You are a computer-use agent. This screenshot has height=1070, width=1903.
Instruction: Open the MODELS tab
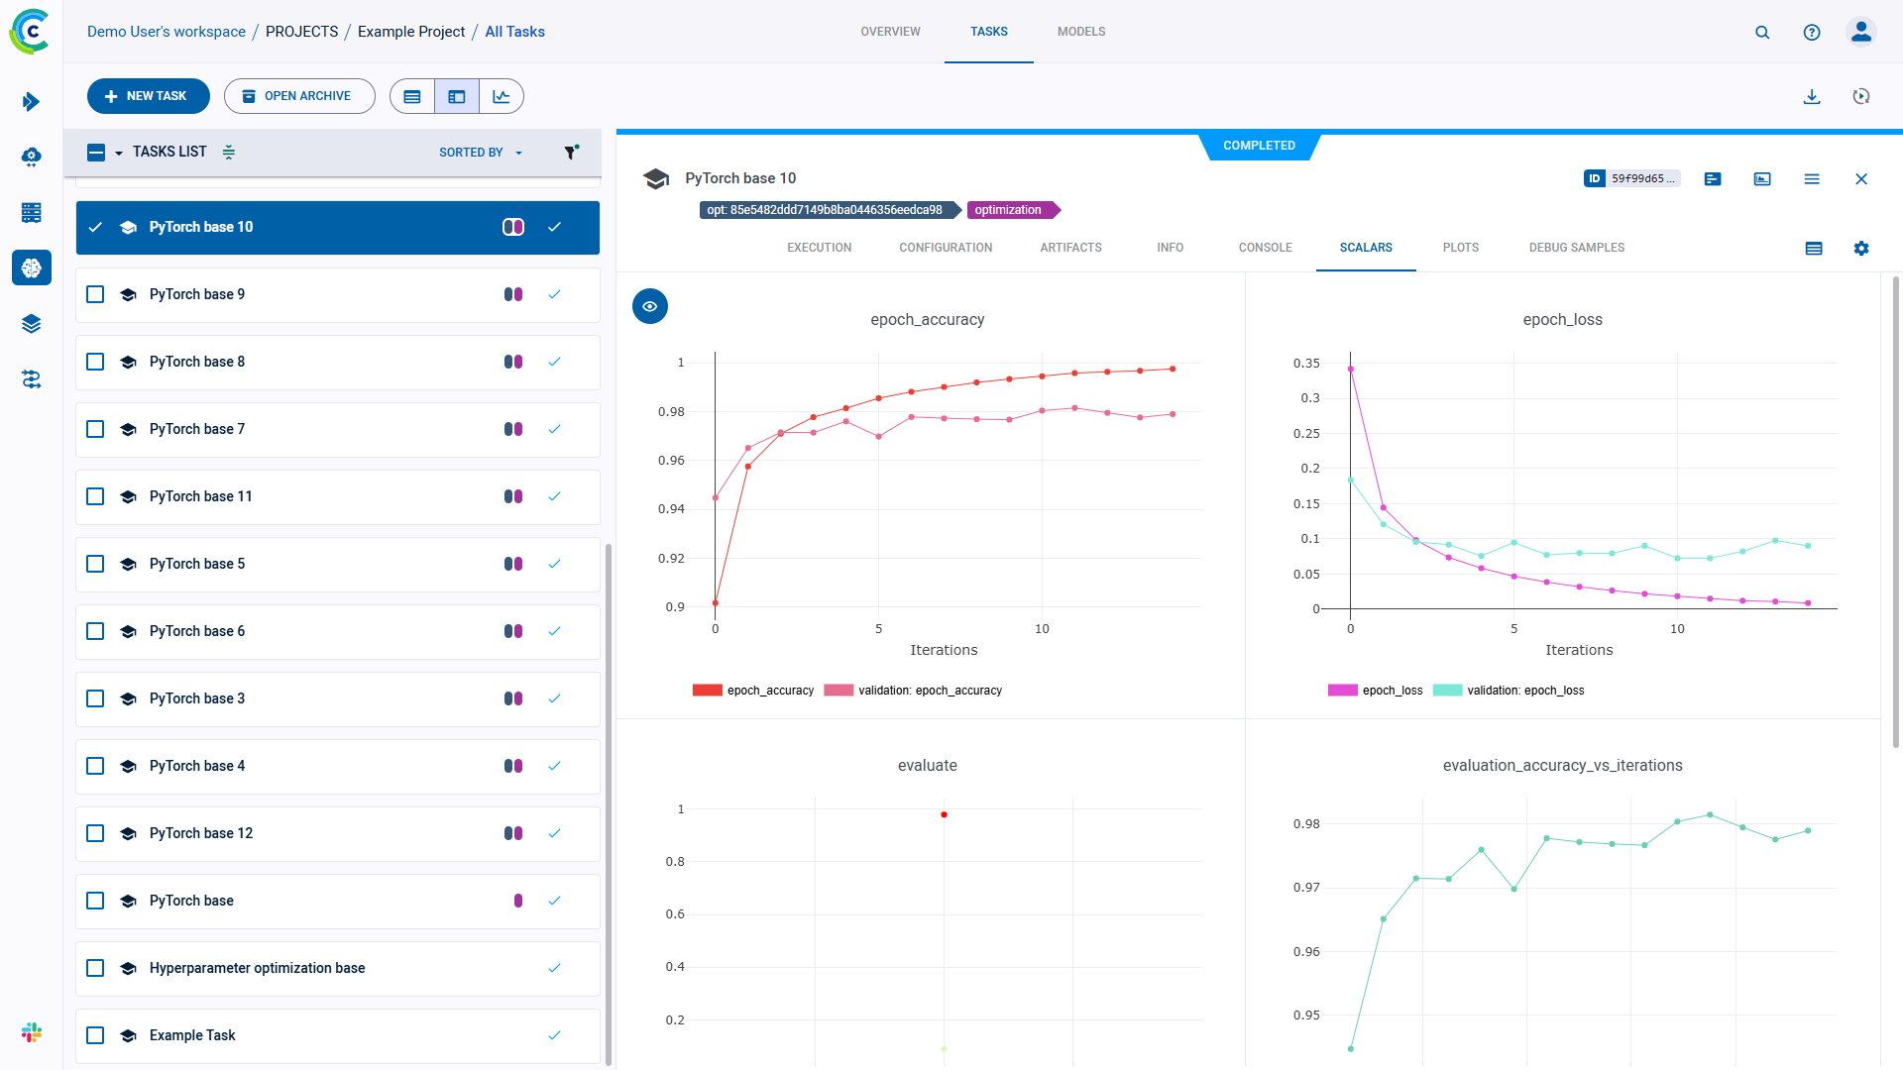(x=1080, y=32)
